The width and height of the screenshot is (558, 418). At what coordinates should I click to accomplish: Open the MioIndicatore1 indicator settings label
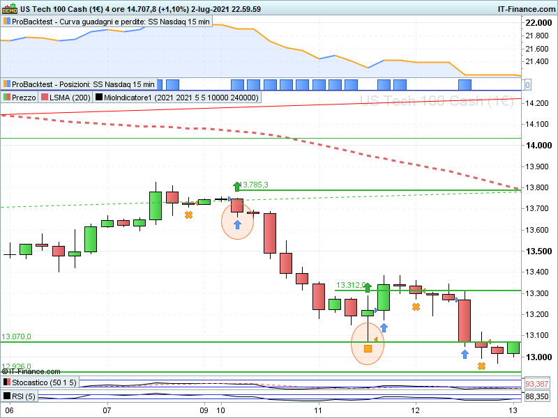click(x=177, y=97)
